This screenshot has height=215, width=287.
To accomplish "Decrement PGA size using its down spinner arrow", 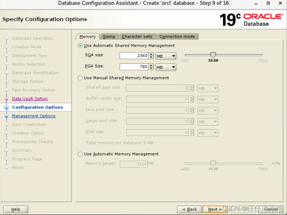I will pyautogui.click(x=151, y=68).
